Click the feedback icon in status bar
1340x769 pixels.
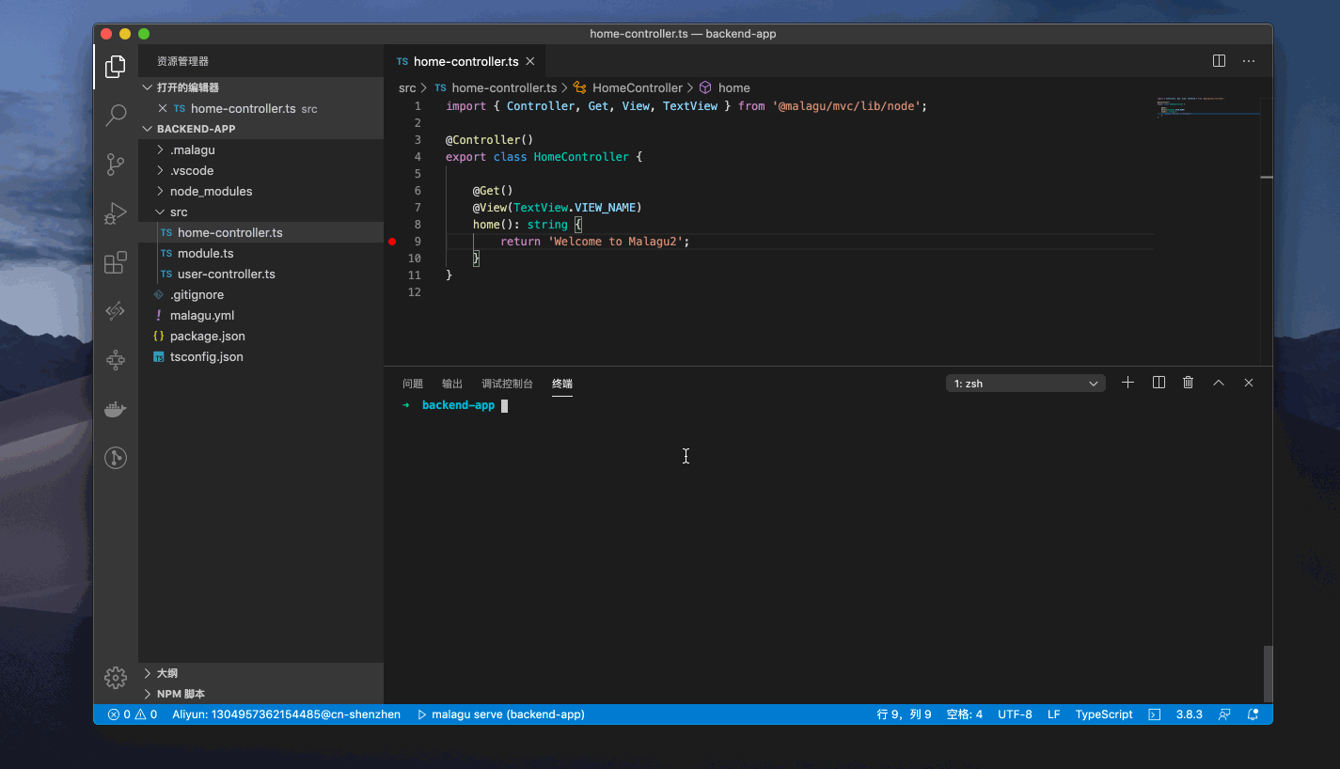click(1224, 714)
